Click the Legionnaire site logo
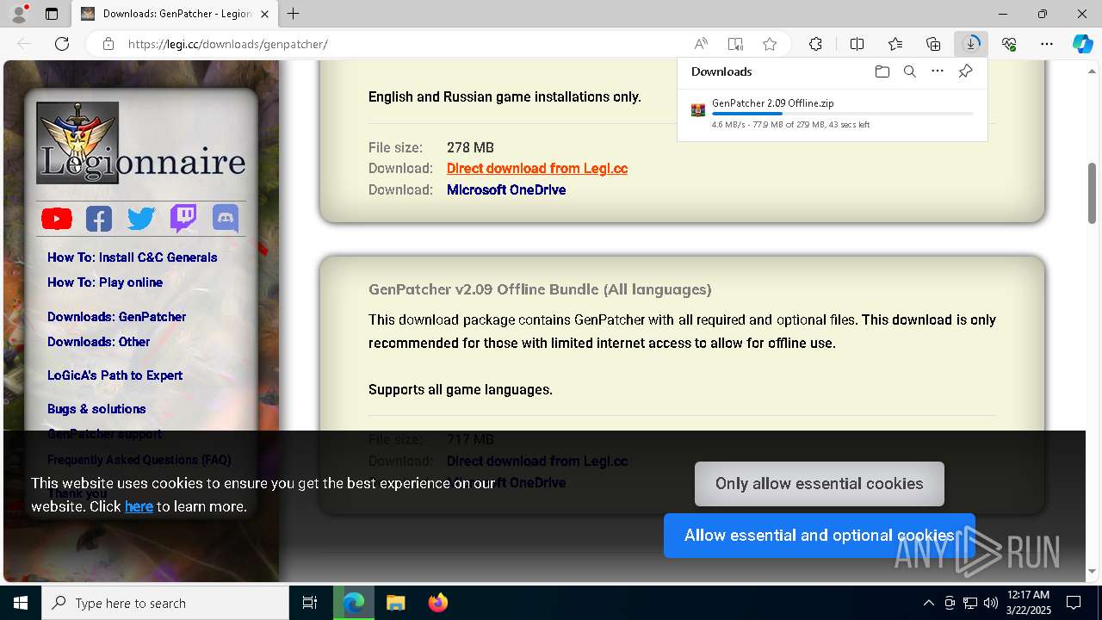 [141, 143]
